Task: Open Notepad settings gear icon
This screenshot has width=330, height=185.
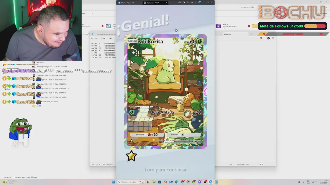Action: [273, 38]
